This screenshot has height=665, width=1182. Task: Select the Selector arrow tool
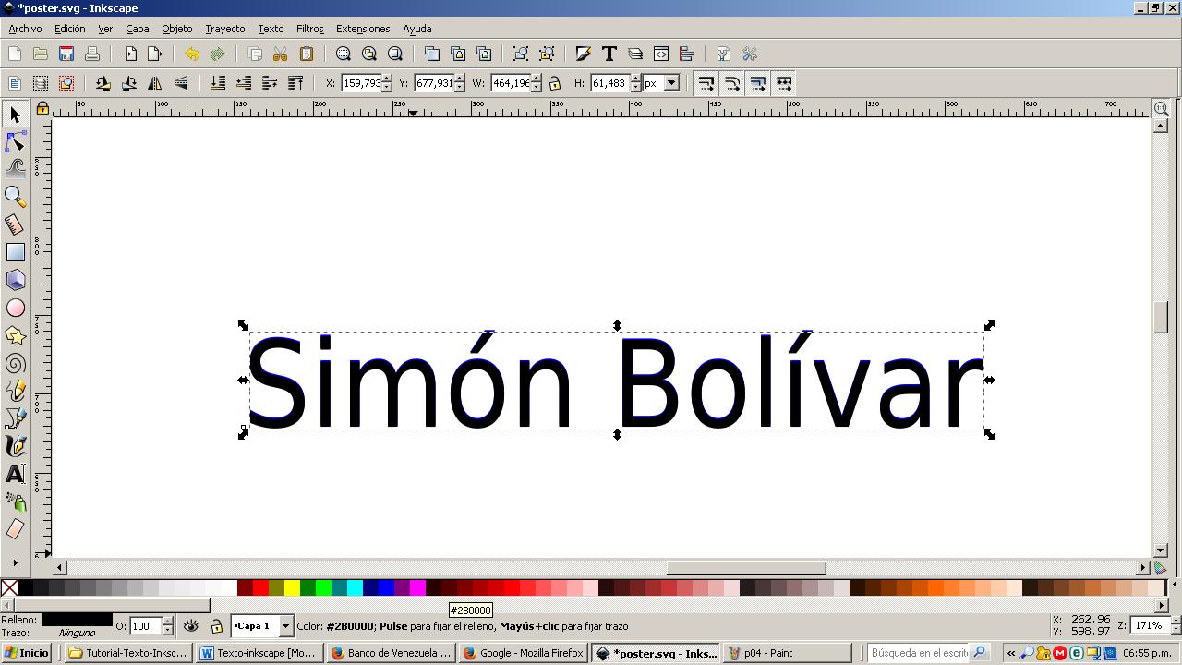[x=15, y=115]
